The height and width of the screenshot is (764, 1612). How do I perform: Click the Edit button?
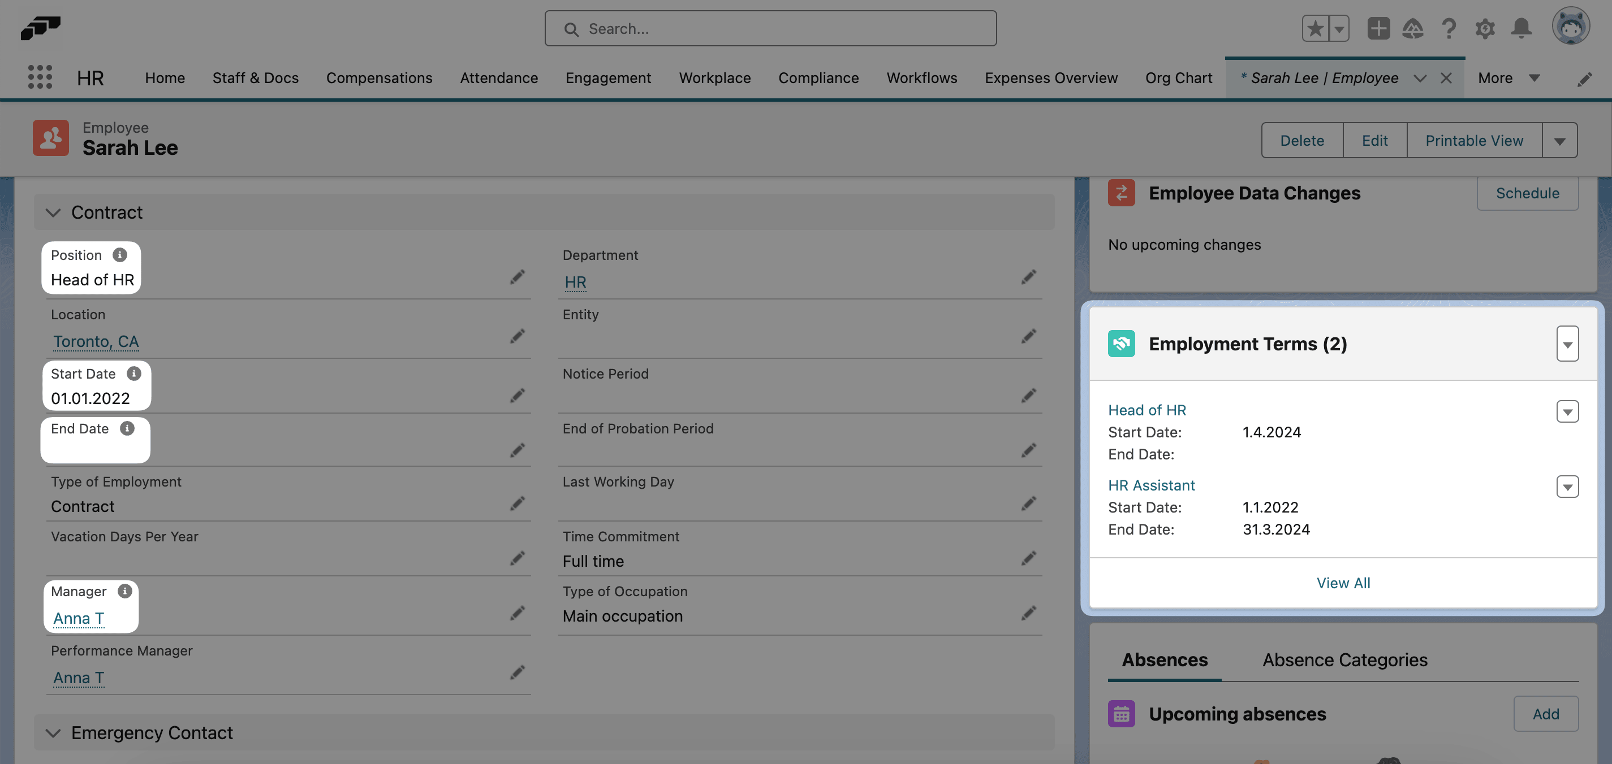(x=1375, y=141)
